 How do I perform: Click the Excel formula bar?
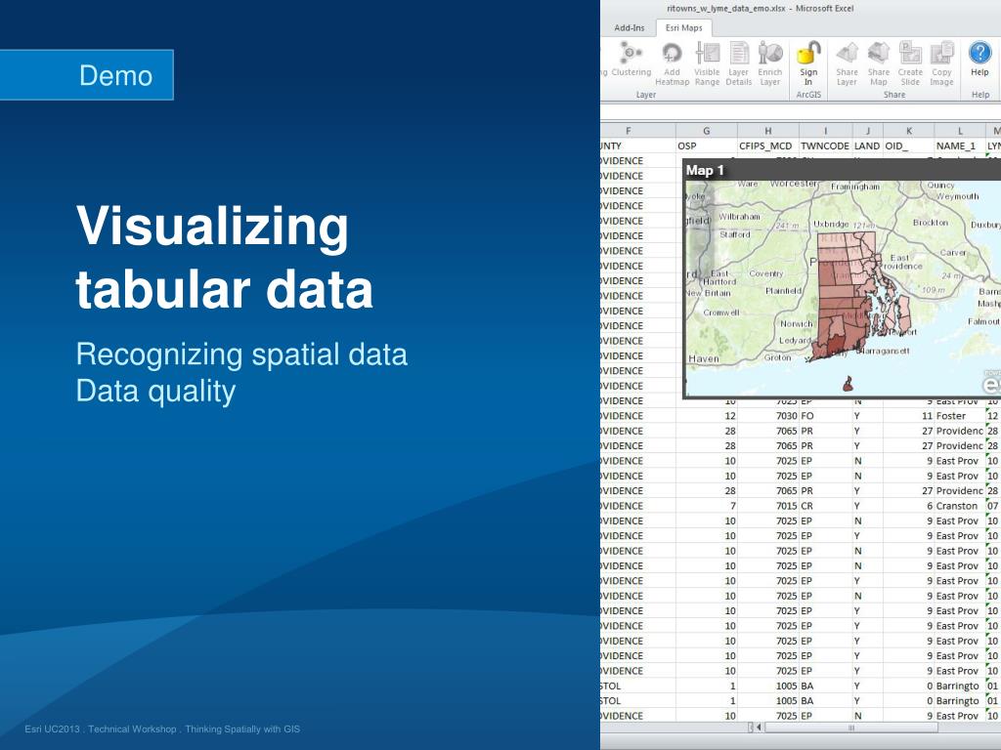coord(801,113)
